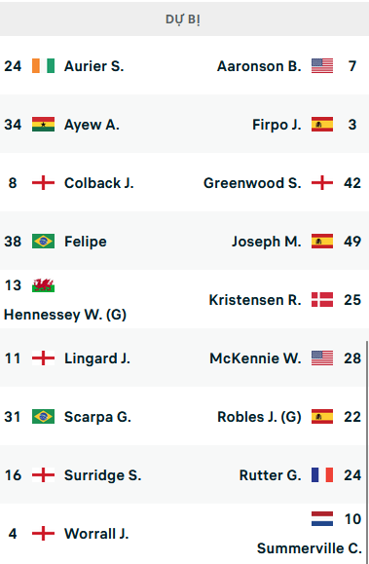Select goalkeeper Robles J. (G)
This screenshot has width=369, height=564.
pos(259,417)
